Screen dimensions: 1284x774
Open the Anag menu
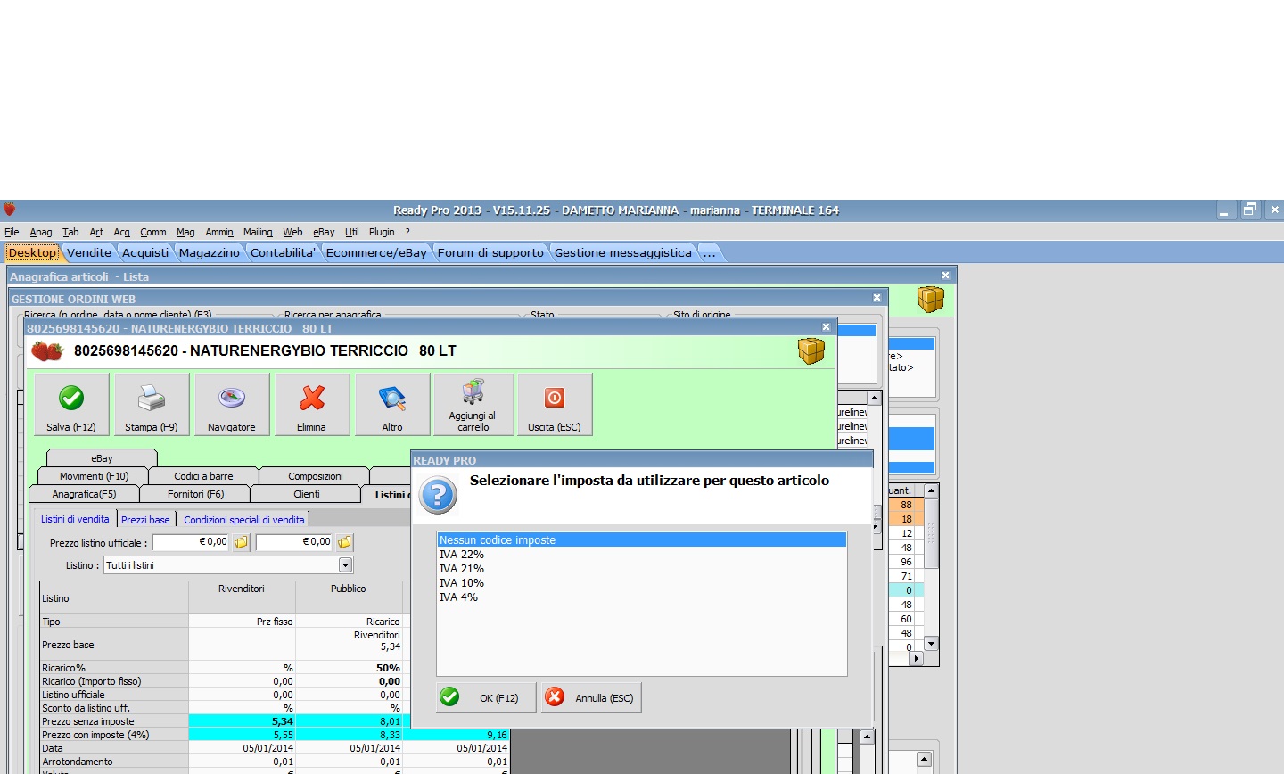41,232
